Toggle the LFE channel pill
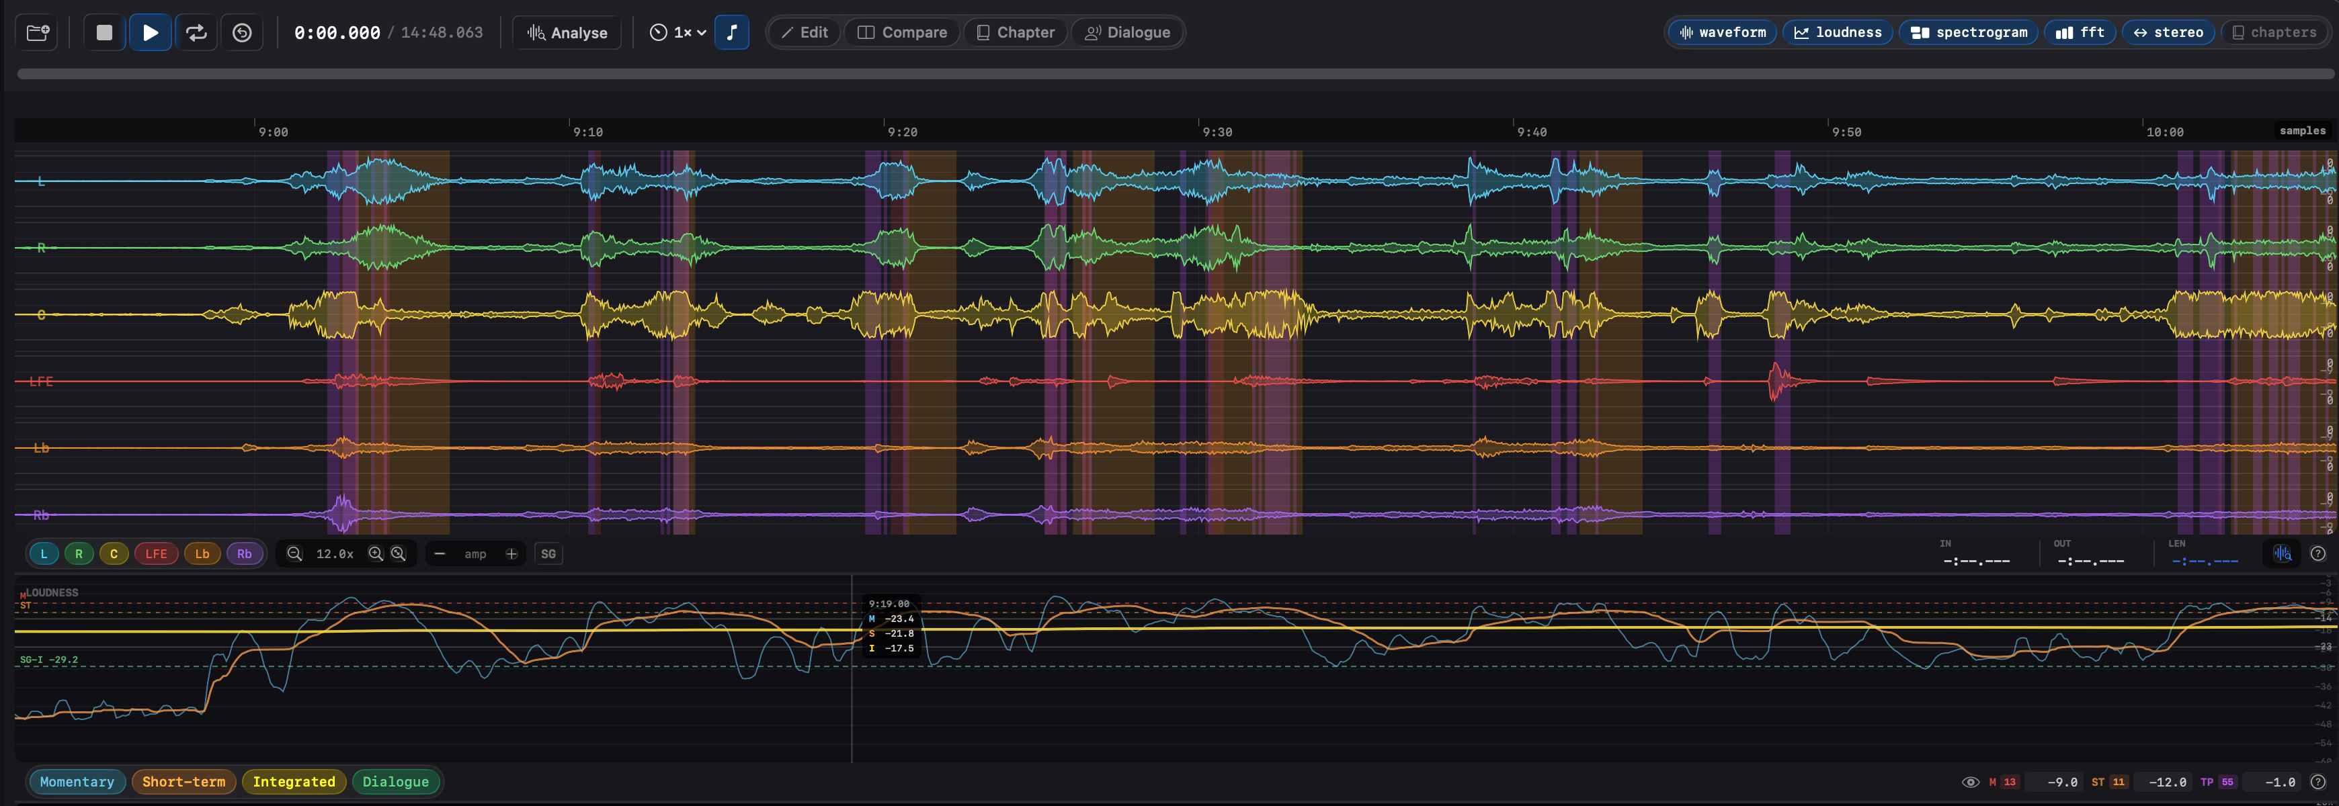 (x=156, y=553)
